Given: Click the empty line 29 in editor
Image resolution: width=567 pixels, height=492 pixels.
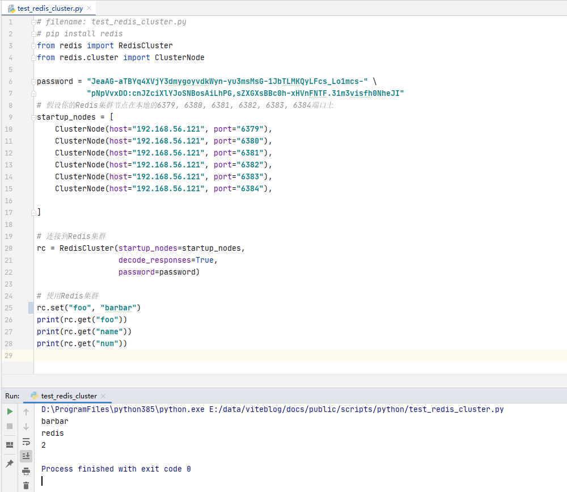Looking at the screenshot, I should pos(300,355).
